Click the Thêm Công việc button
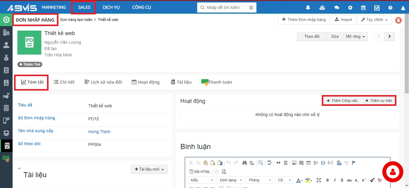The image size is (409, 188). coord(342,101)
